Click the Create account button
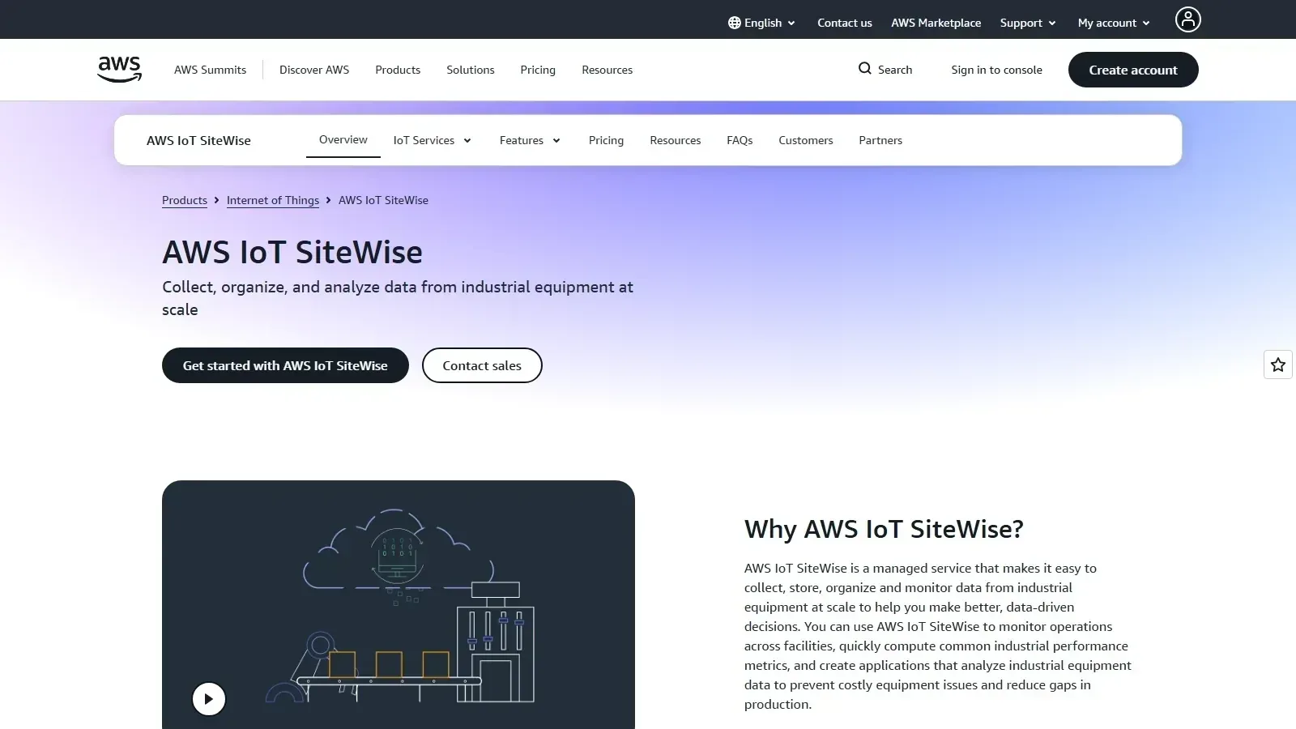The width and height of the screenshot is (1296, 729). click(1133, 70)
